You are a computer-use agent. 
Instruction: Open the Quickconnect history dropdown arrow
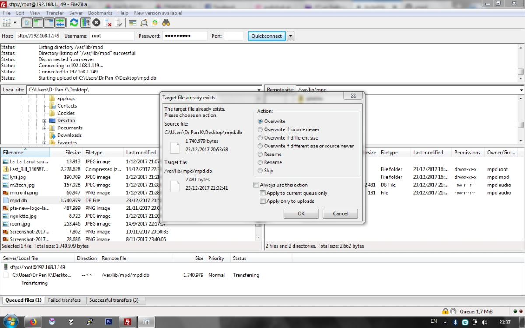[x=290, y=36]
